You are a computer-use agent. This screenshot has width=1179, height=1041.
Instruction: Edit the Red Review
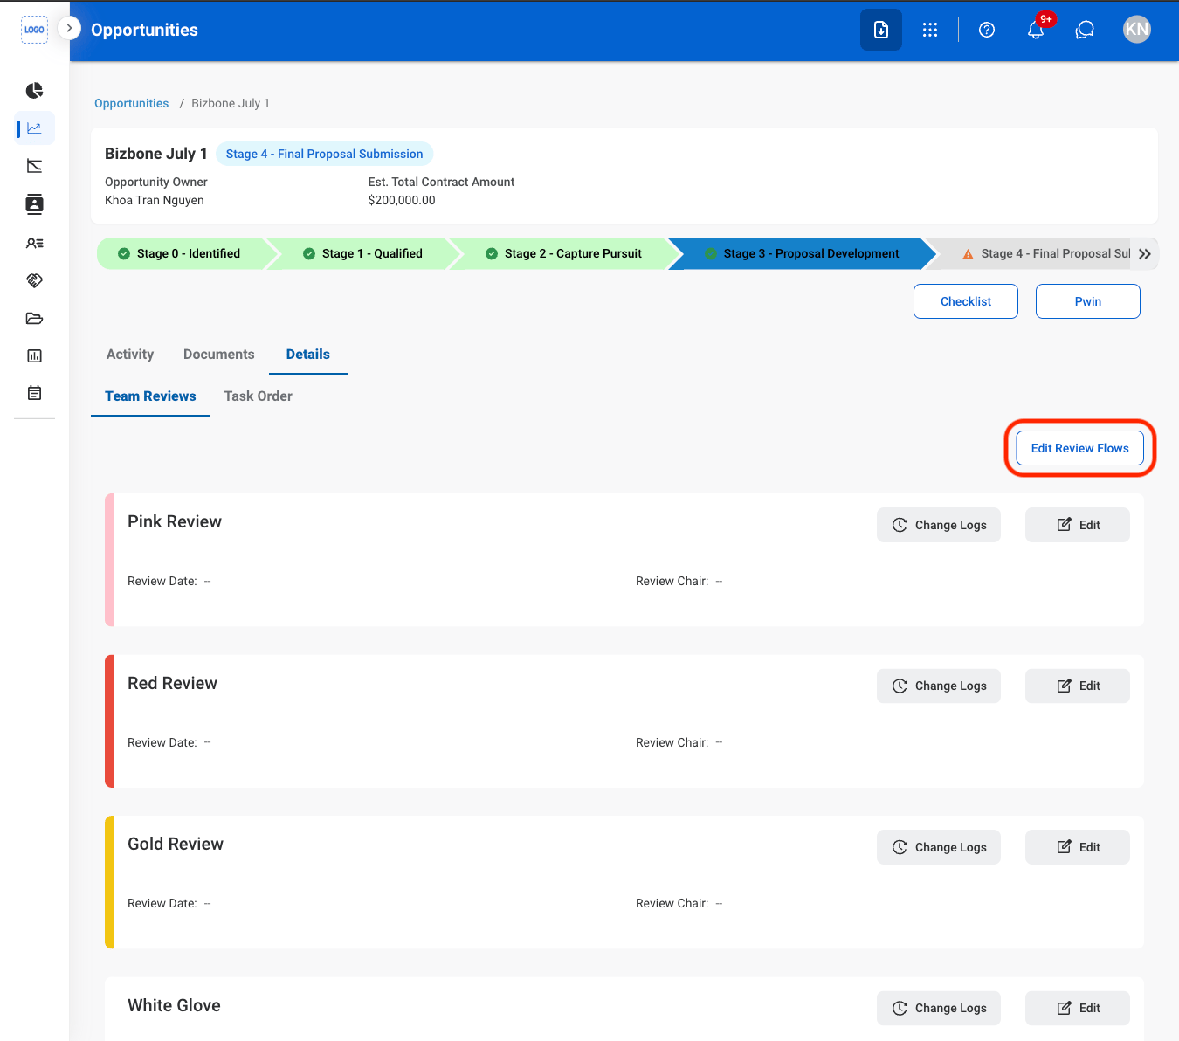(x=1078, y=686)
